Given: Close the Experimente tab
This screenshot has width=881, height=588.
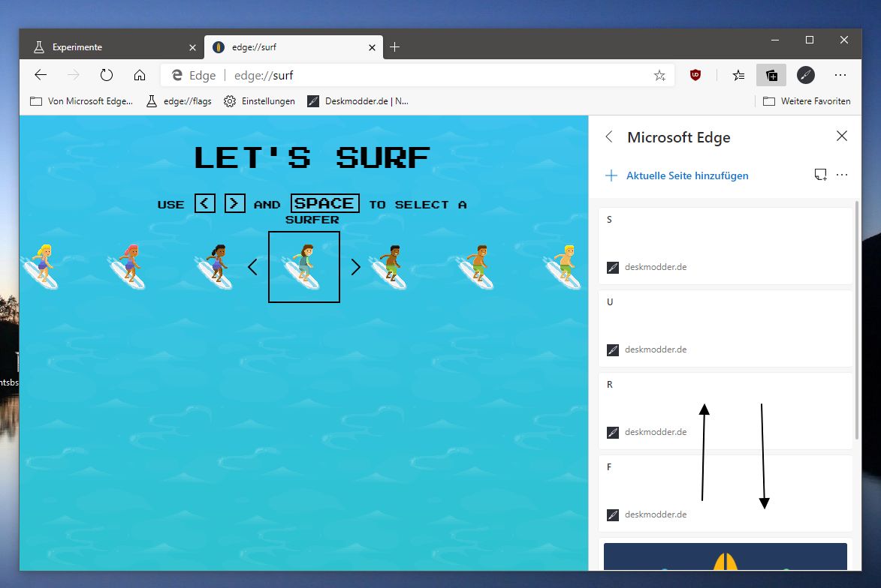Looking at the screenshot, I should (193, 48).
